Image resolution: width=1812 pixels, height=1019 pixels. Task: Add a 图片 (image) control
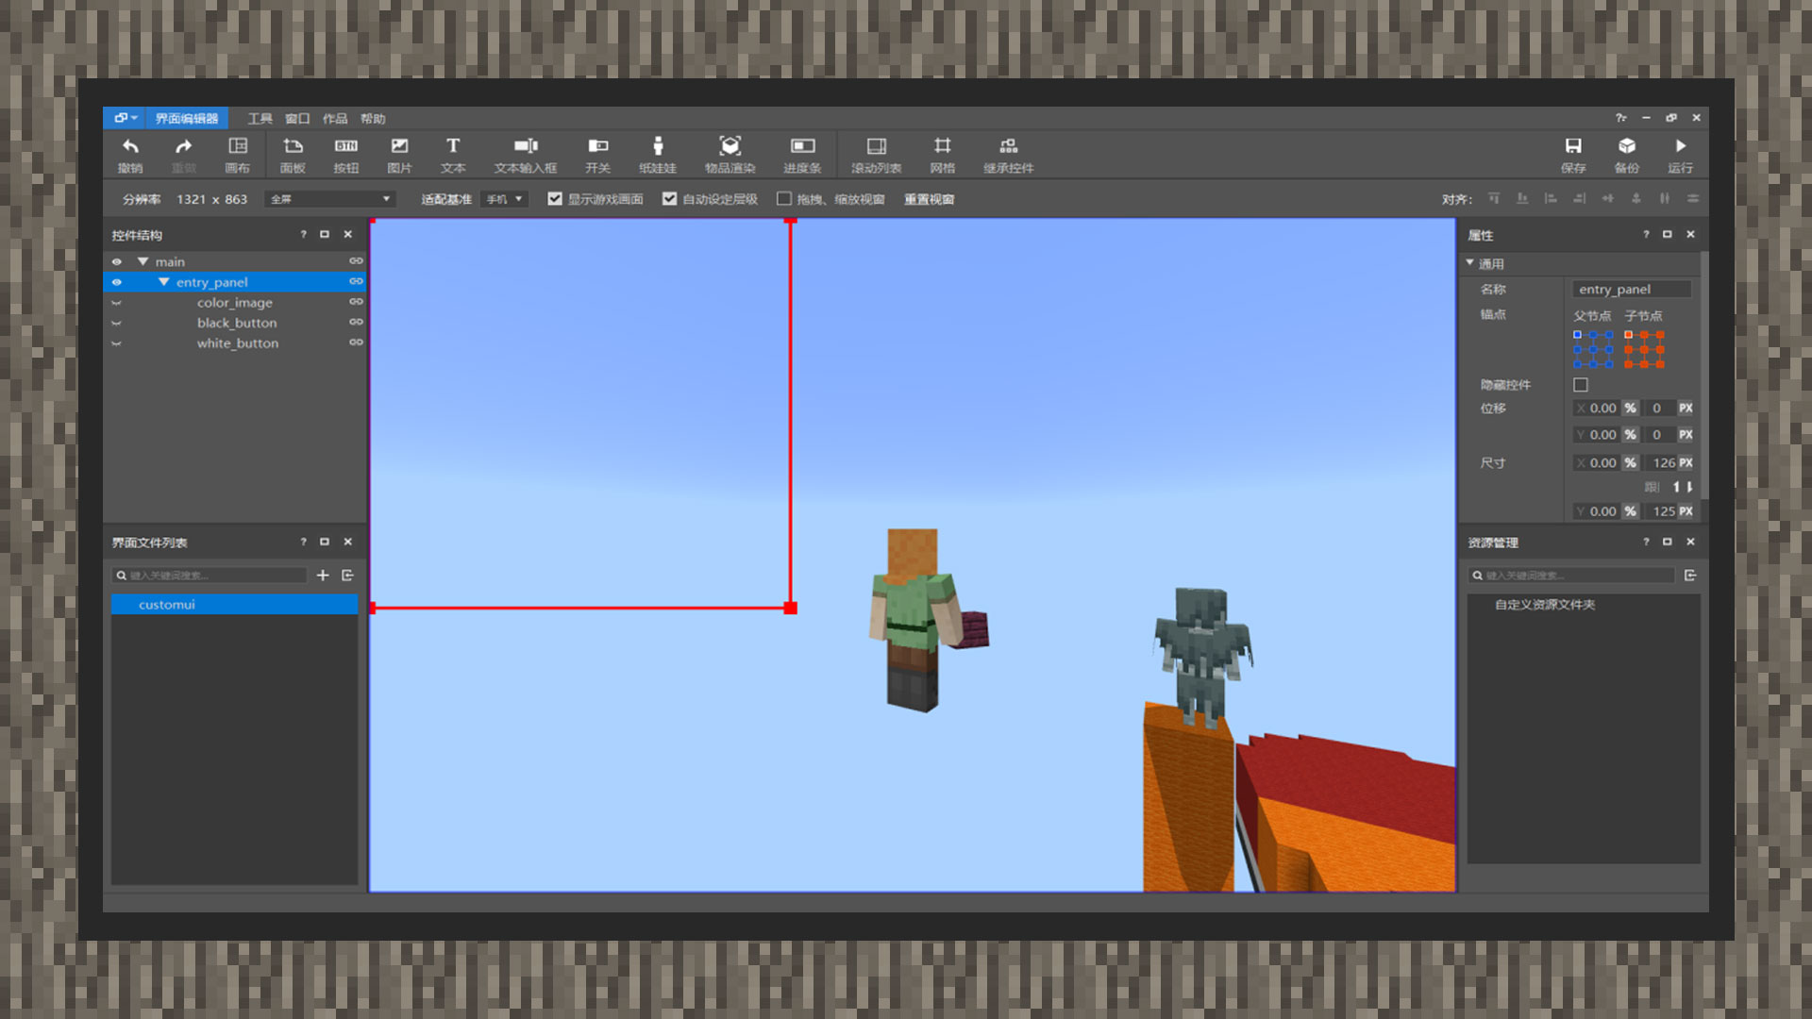[399, 155]
